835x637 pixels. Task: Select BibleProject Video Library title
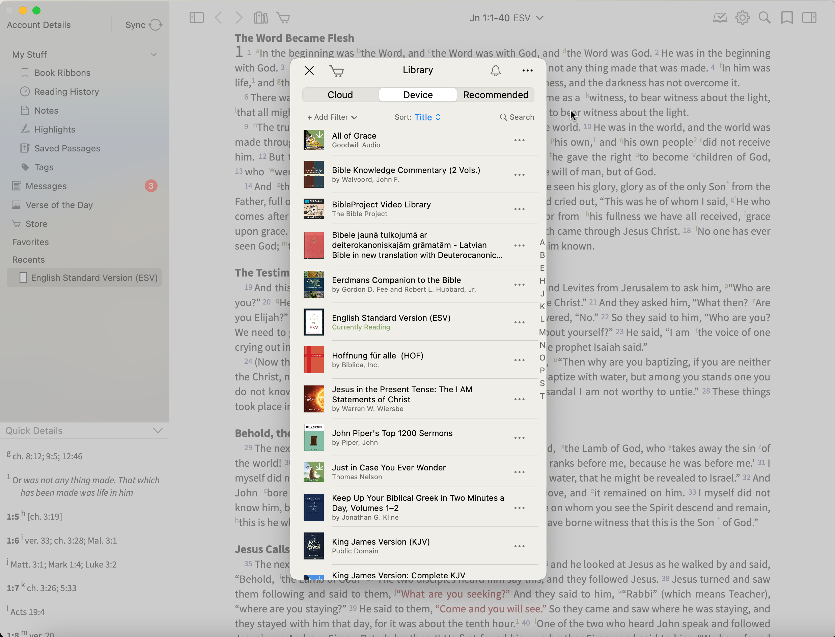(x=381, y=205)
